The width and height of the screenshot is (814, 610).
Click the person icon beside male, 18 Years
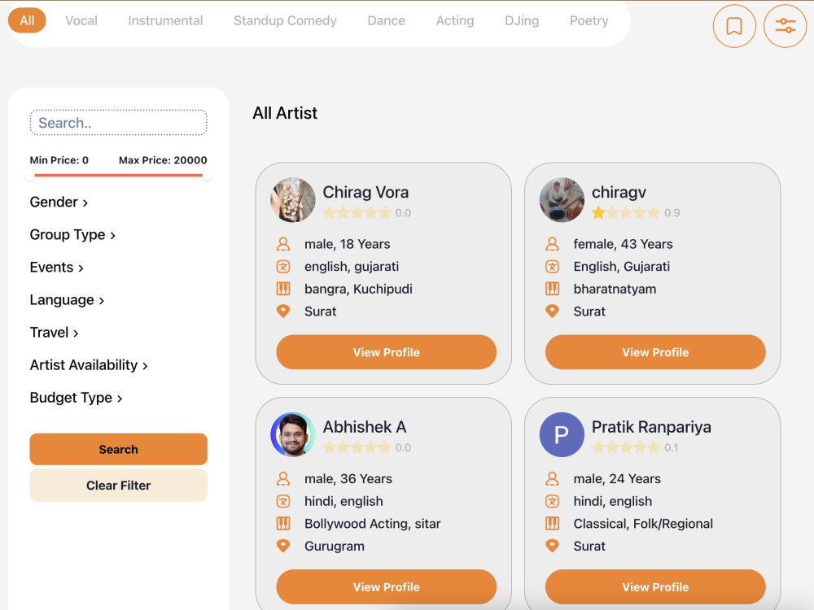283,244
